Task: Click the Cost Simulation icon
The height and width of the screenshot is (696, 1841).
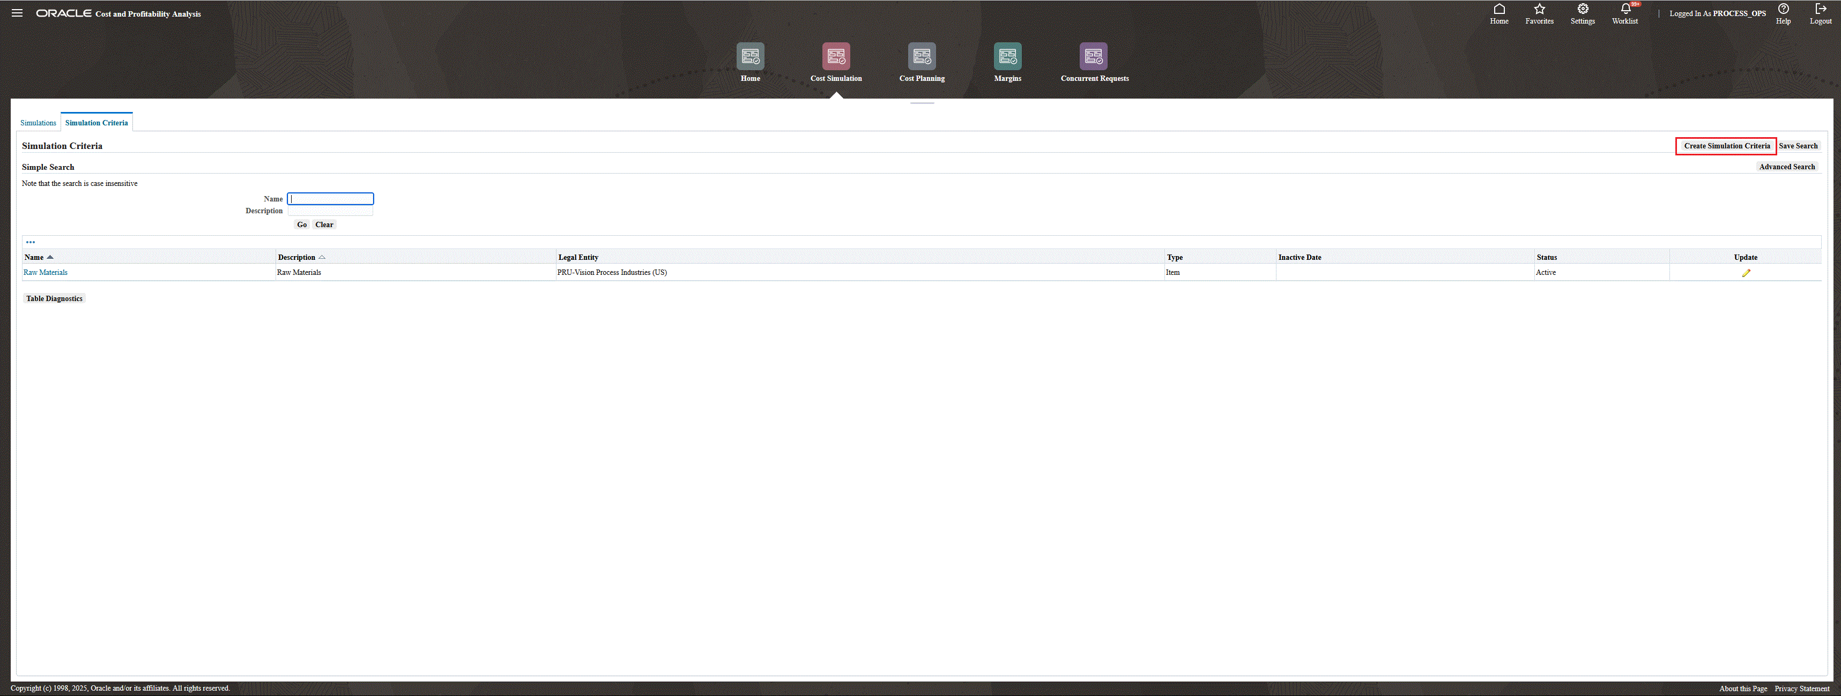Action: click(835, 56)
